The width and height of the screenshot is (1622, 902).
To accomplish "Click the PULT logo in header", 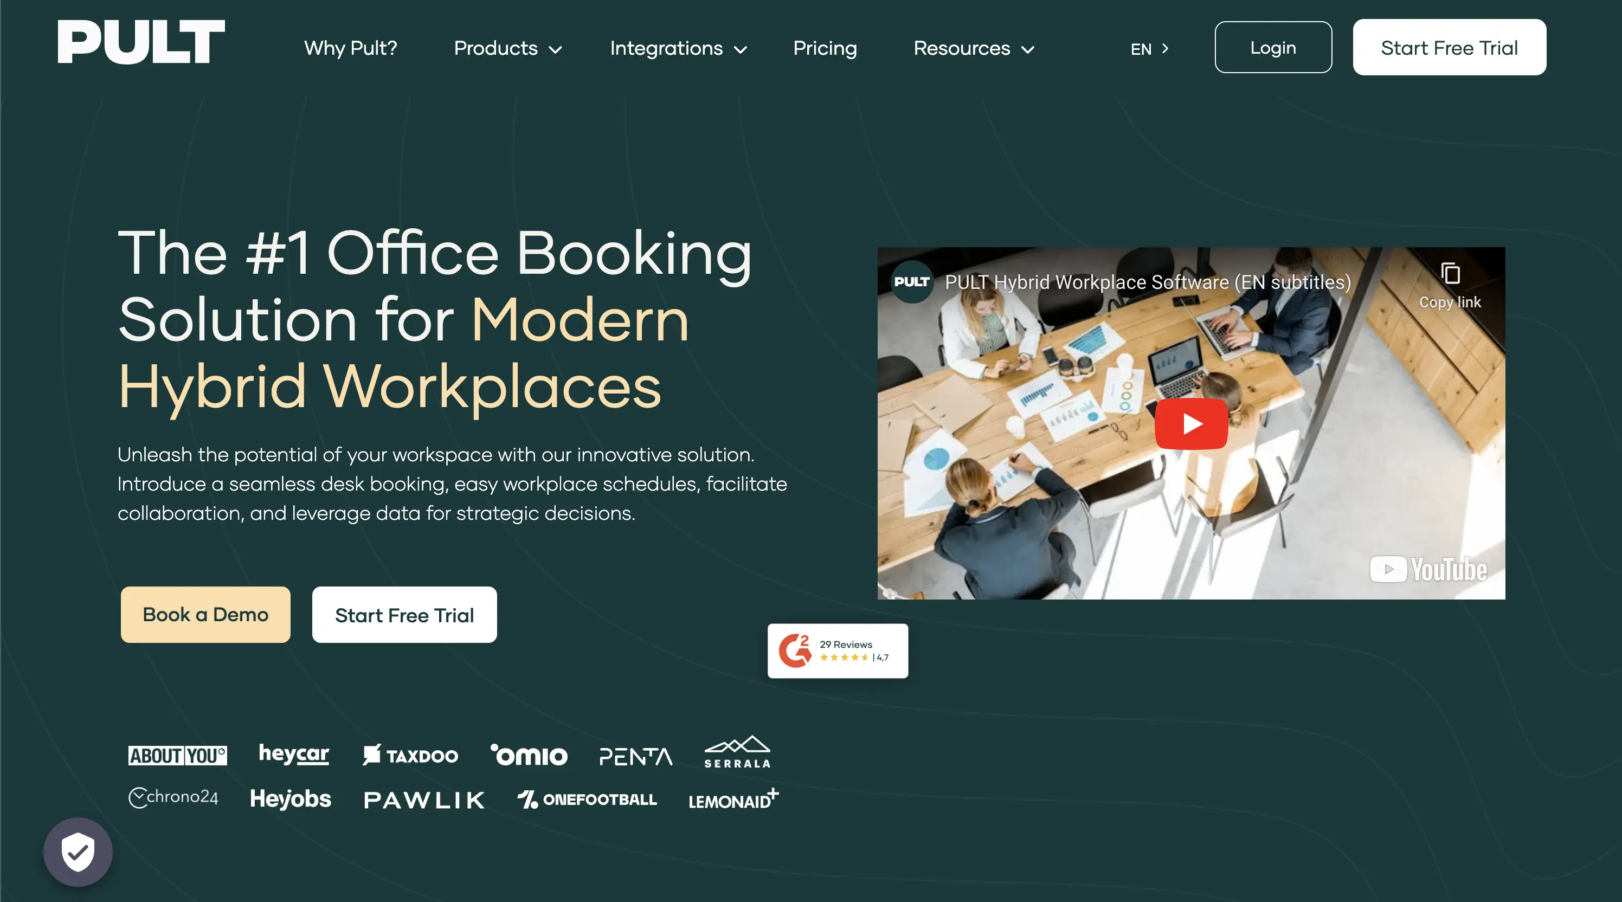I will pyautogui.click(x=141, y=42).
